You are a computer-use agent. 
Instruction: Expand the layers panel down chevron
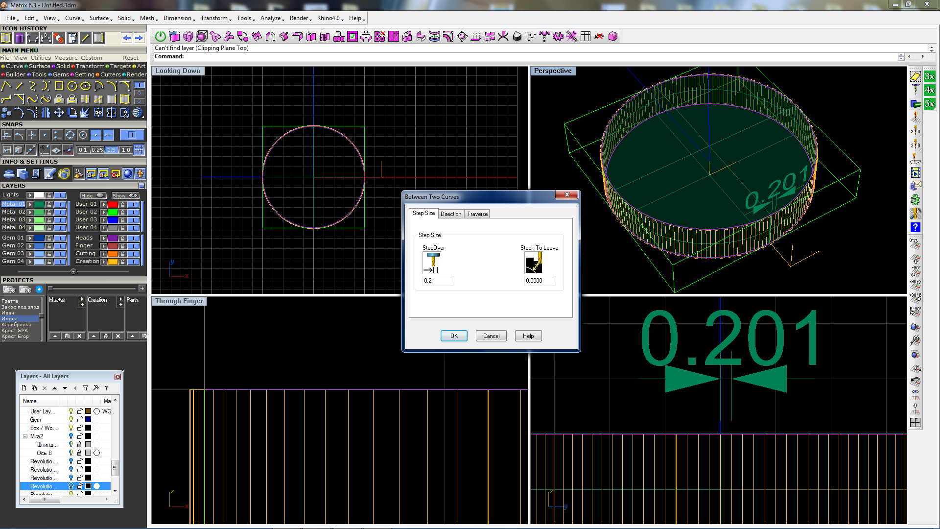(x=73, y=271)
